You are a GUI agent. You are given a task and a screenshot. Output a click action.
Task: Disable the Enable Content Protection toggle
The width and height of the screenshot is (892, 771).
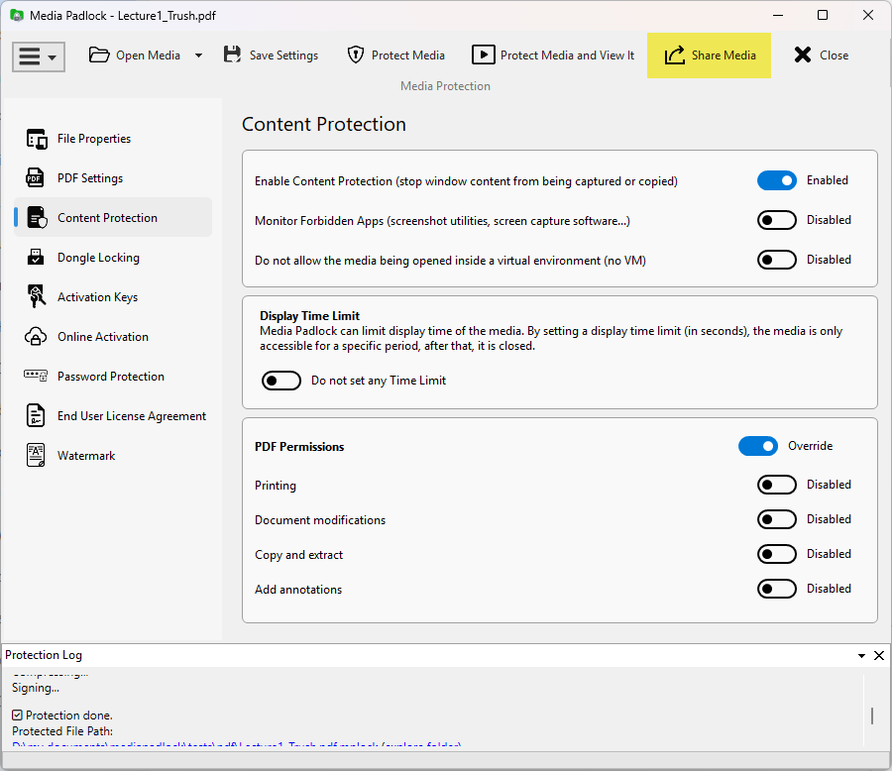click(x=776, y=180)
